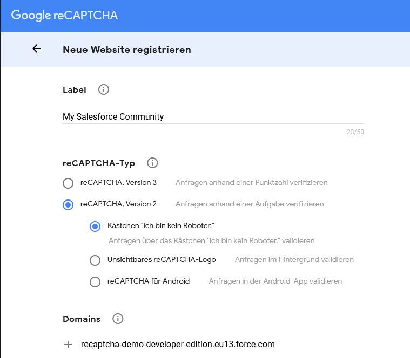The width and height of the screenshot is (410, 358).
Task: Go back using the left arrow
Action: (x=37, y=49)
